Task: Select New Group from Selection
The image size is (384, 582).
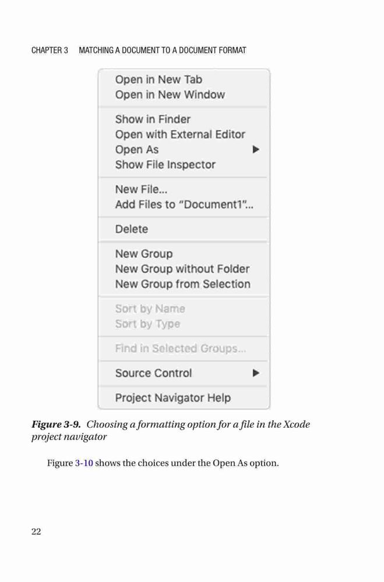Action: [x=184, y=284]
